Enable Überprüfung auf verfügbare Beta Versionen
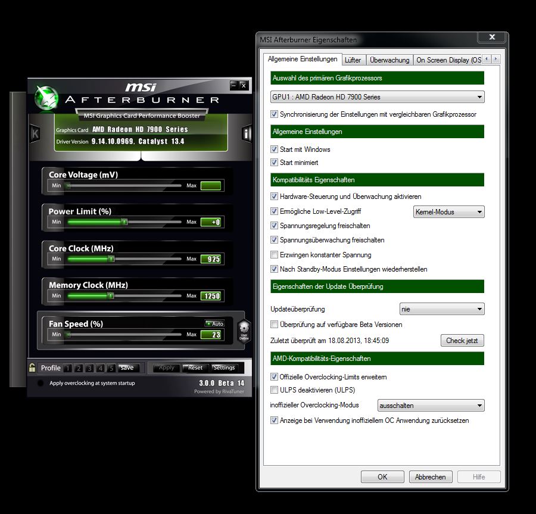 (274, 325)
